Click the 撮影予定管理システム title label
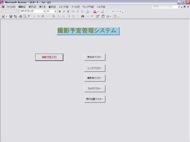 click(88, 31)
